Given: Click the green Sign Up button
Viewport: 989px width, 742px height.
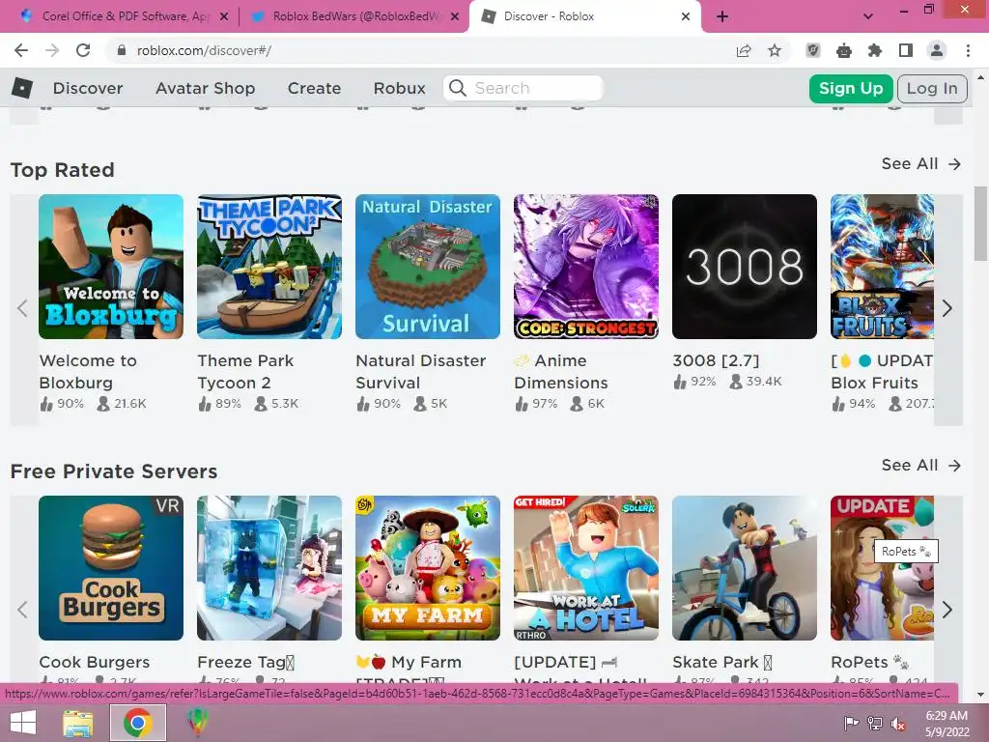Looking at the screenshot, I should point(851,88).
